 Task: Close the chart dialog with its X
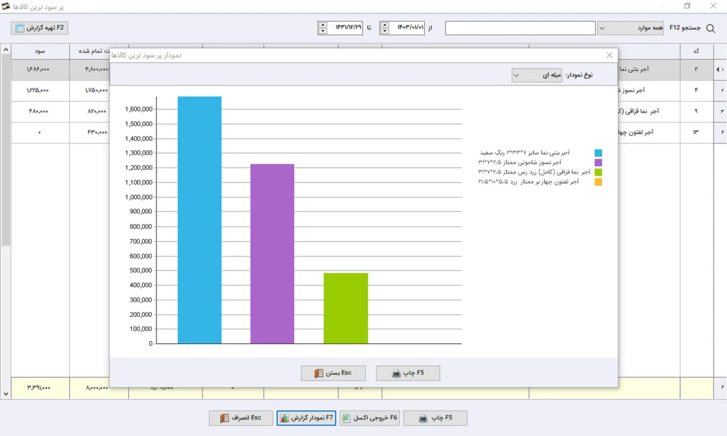click(609, 55)
